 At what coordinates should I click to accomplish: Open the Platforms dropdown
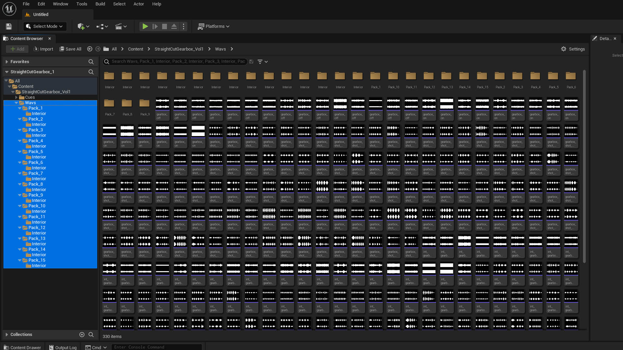tap(214, 26)
